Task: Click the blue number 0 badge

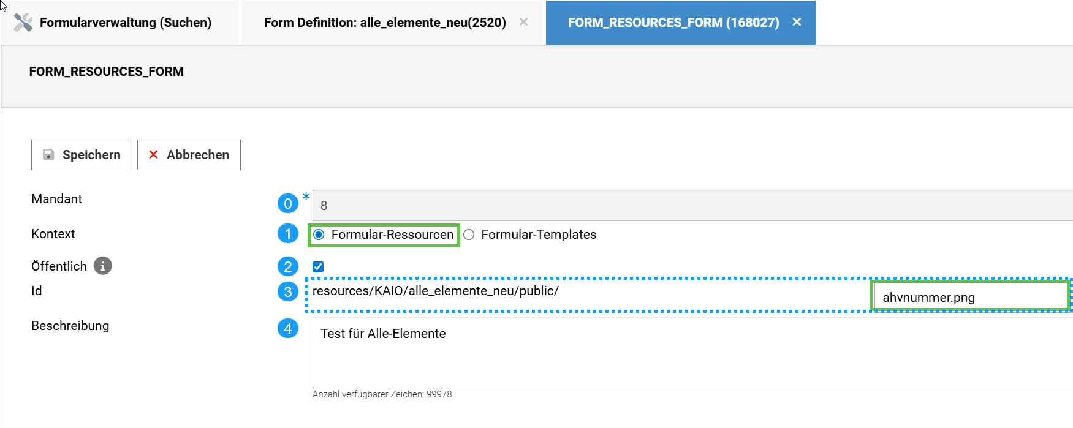Action: [288, 204]
